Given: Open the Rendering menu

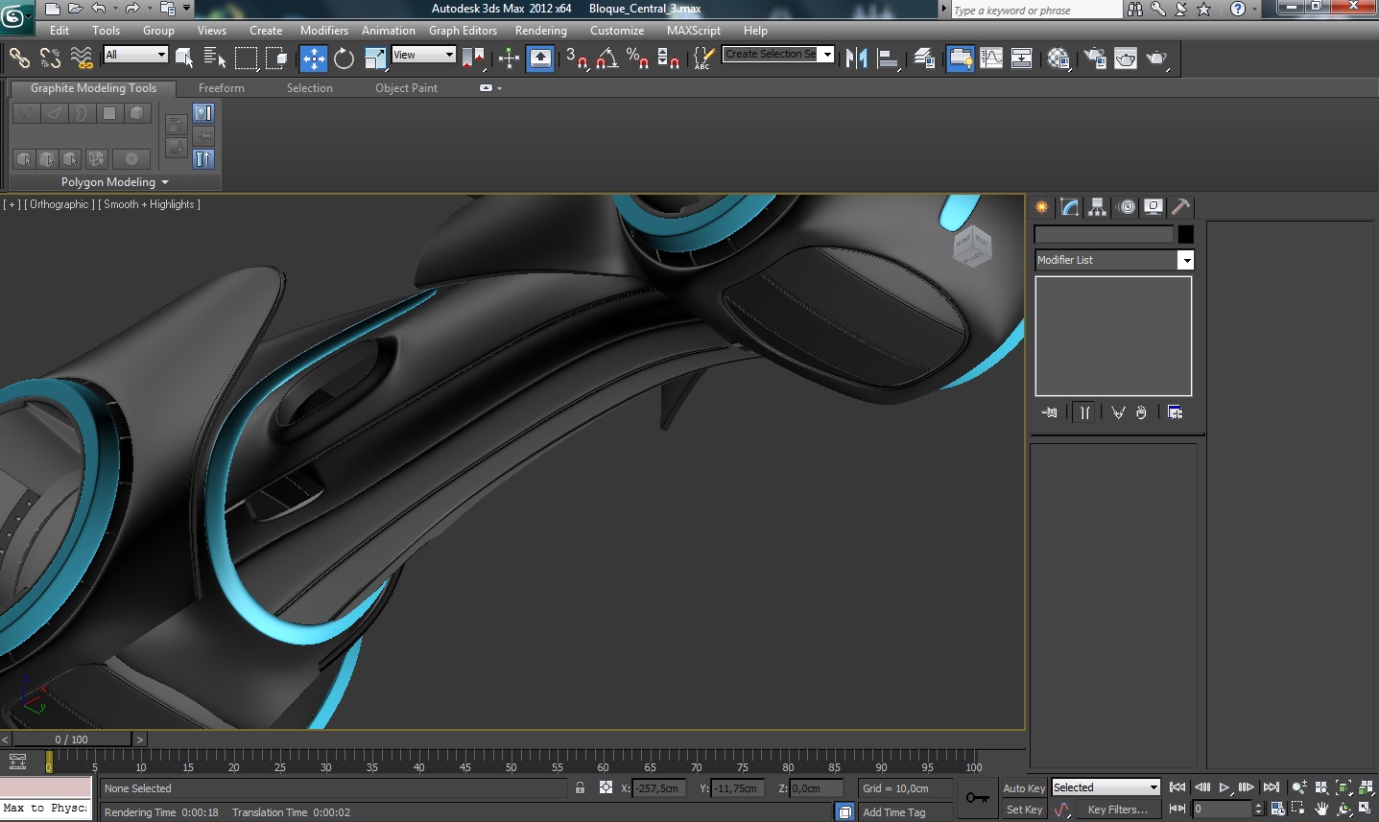Looking at the screenshot, I should pos(540,31).
